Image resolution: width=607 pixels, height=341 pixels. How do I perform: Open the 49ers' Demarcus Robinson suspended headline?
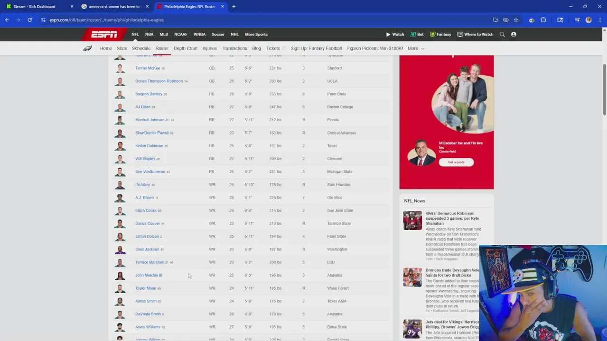coord(452,218)
